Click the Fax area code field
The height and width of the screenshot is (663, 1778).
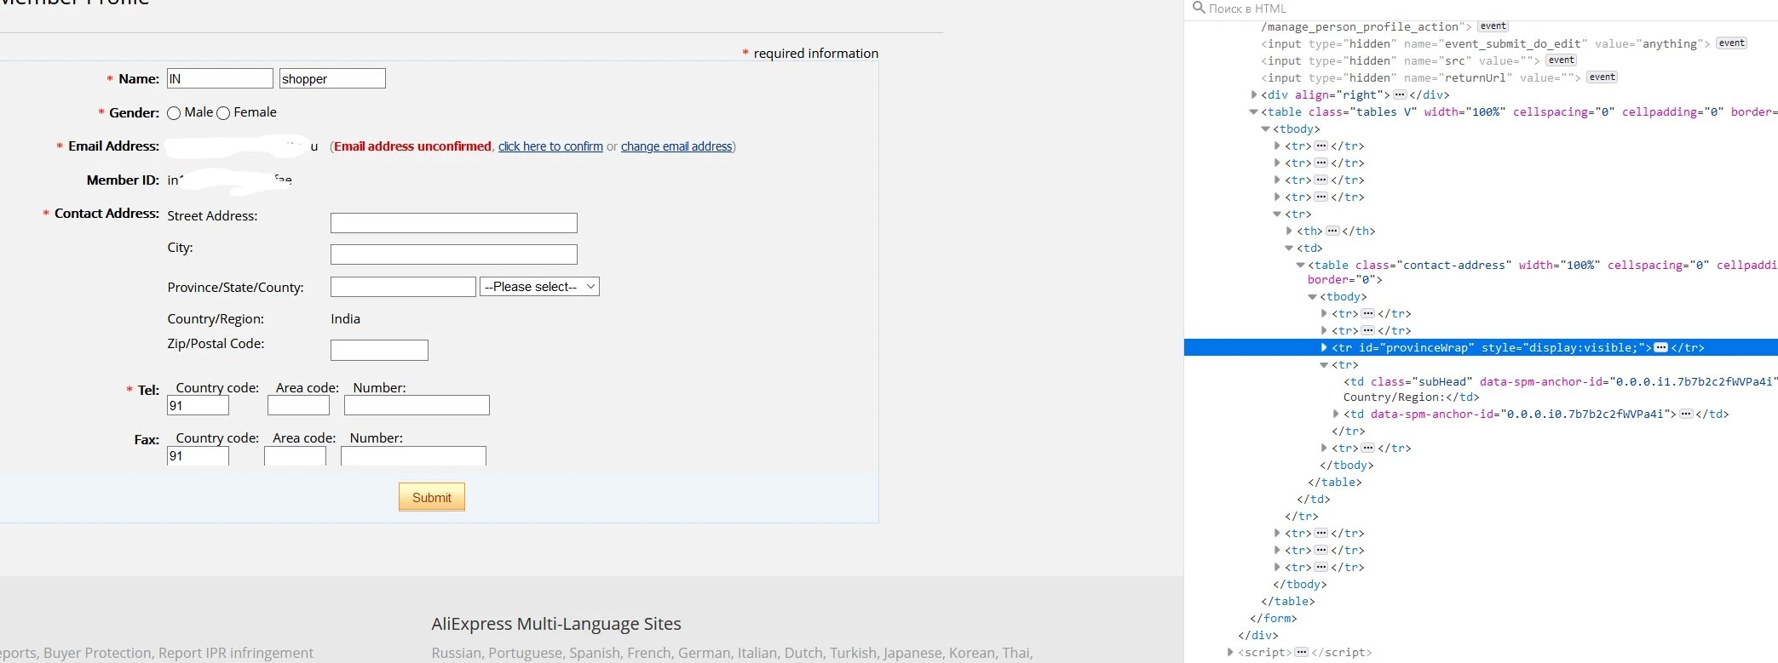[x=295, y=455]
